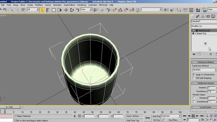Switch to the Modify panel tab
This screenshot has width=217, height=122.
click(x=198, y=16)
